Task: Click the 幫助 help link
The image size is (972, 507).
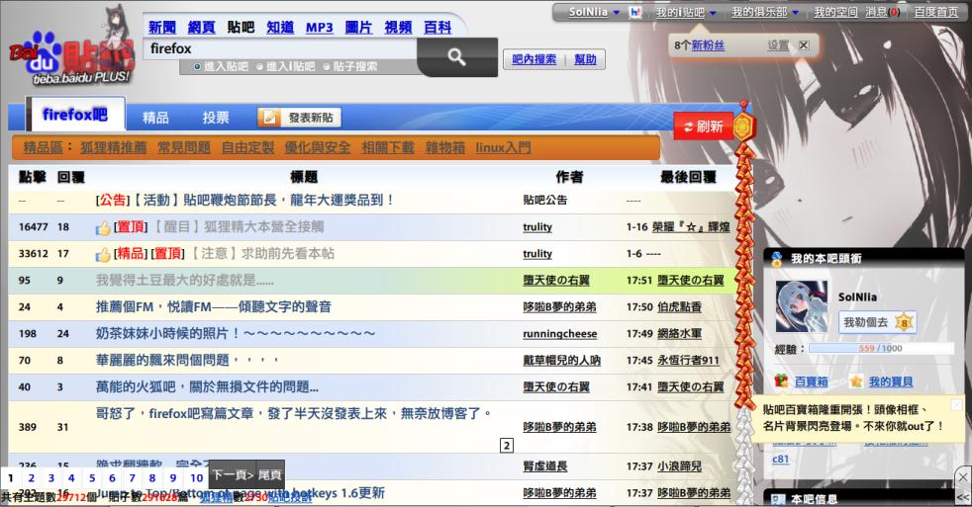Action: click(x=585, y=59)
